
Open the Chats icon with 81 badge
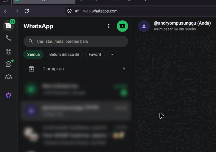point(8,25)
